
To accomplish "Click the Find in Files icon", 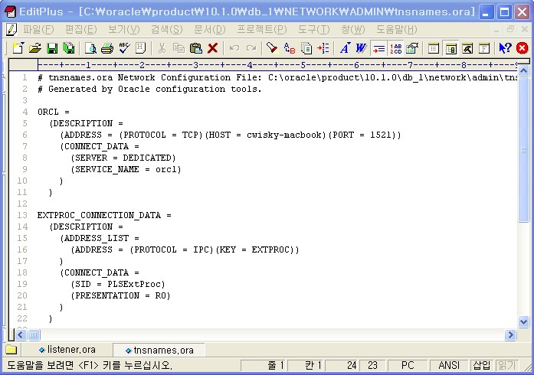I will [306, 48].
